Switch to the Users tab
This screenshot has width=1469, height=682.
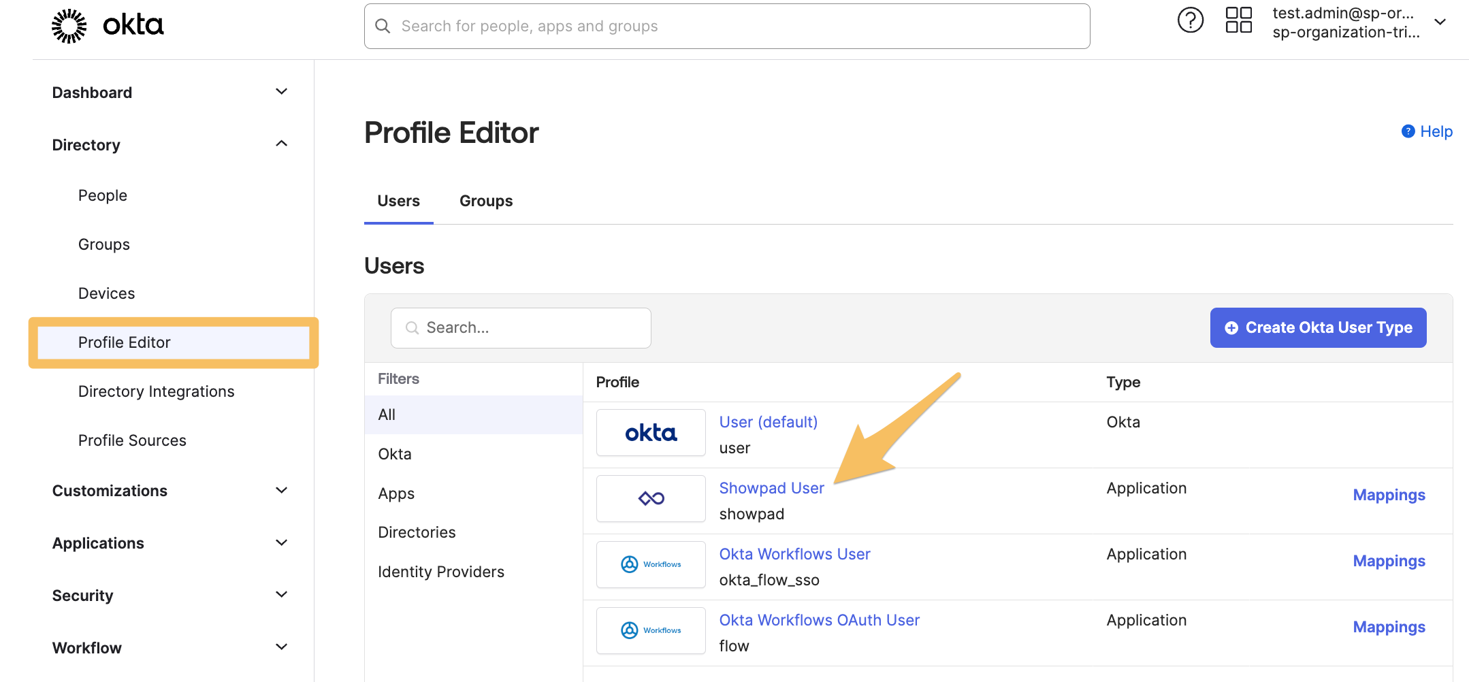point(399,201)
